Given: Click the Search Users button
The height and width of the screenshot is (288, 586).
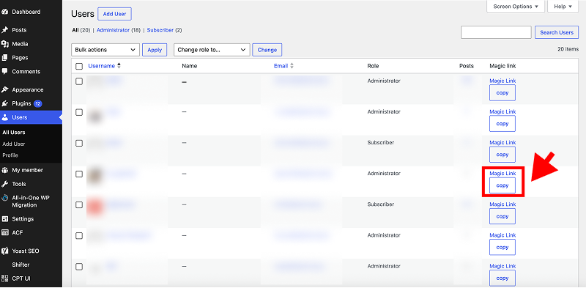Looking at the screenshot, I should (x=557, y=32).
